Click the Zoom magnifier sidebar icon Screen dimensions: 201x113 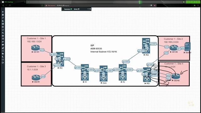pos(3,33)
